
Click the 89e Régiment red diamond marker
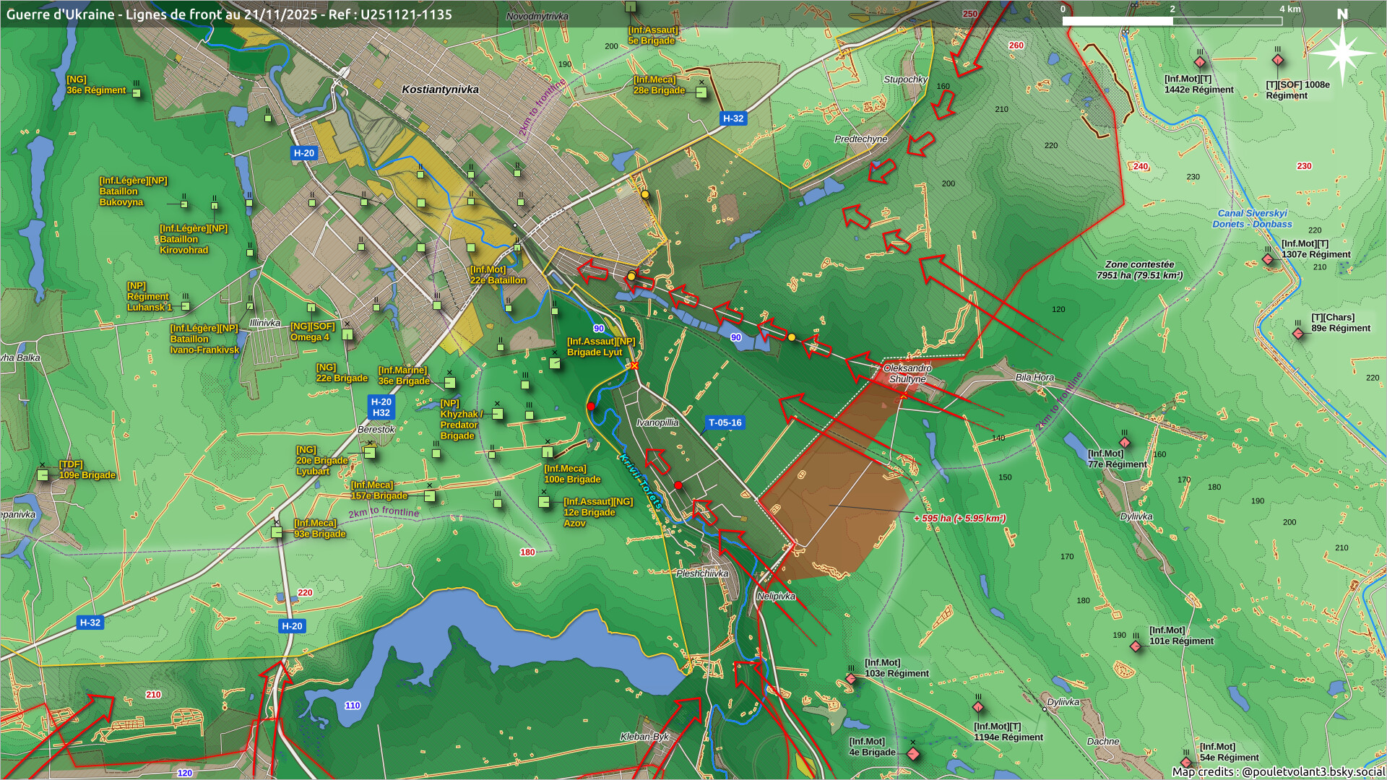click(x=1298, y=334)
